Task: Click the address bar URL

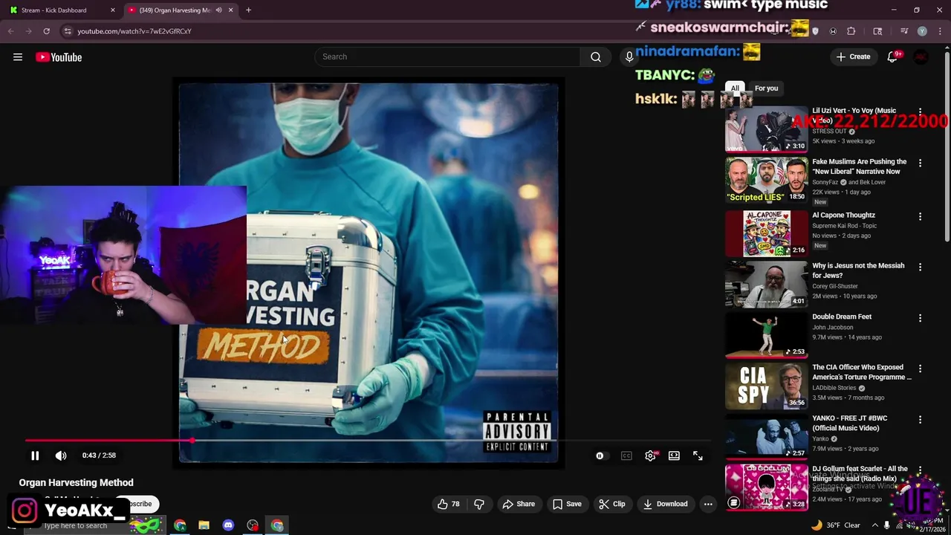Action: point(134,31)
